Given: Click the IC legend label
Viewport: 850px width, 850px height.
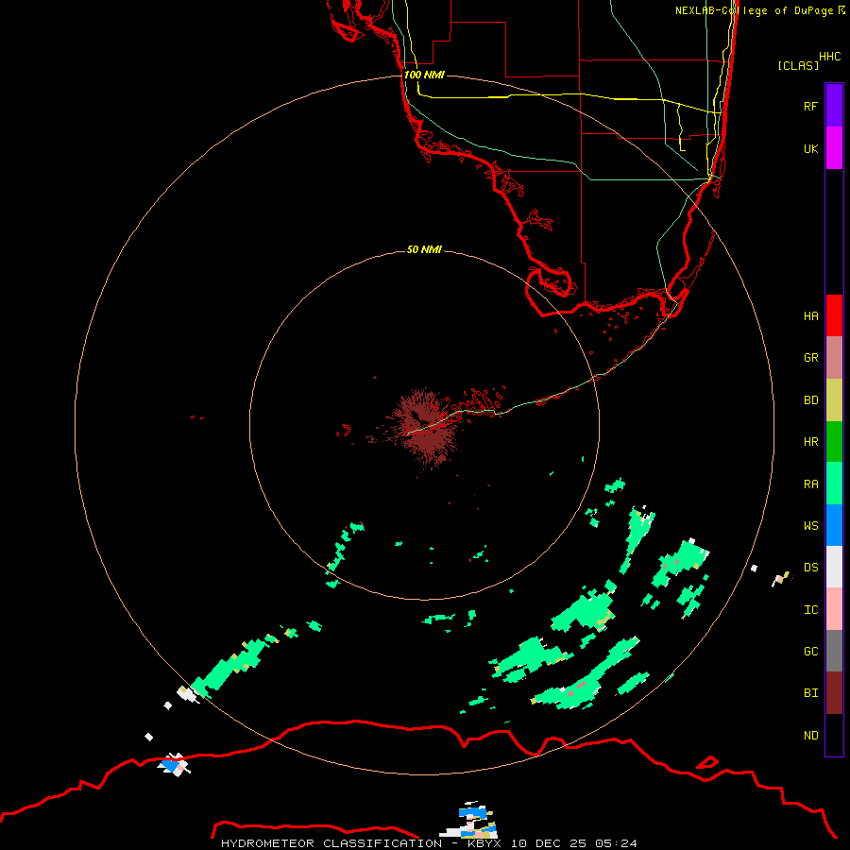Looking at the screenshot, I should click(x=810, y=610).
